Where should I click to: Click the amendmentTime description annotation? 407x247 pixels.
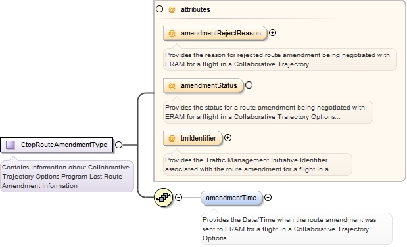297,229
